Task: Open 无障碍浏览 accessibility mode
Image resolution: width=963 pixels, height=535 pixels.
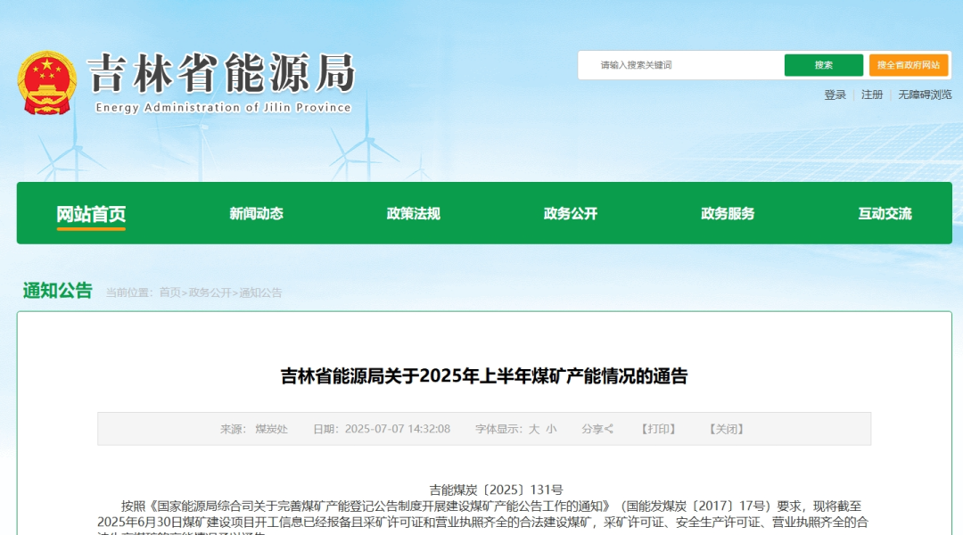Action: (925, 95)
